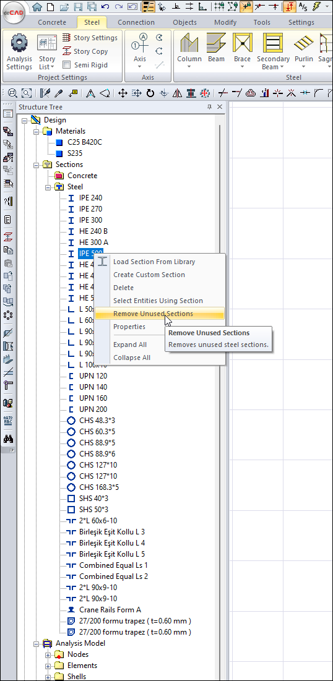Click the Story Copy icon

67,51
